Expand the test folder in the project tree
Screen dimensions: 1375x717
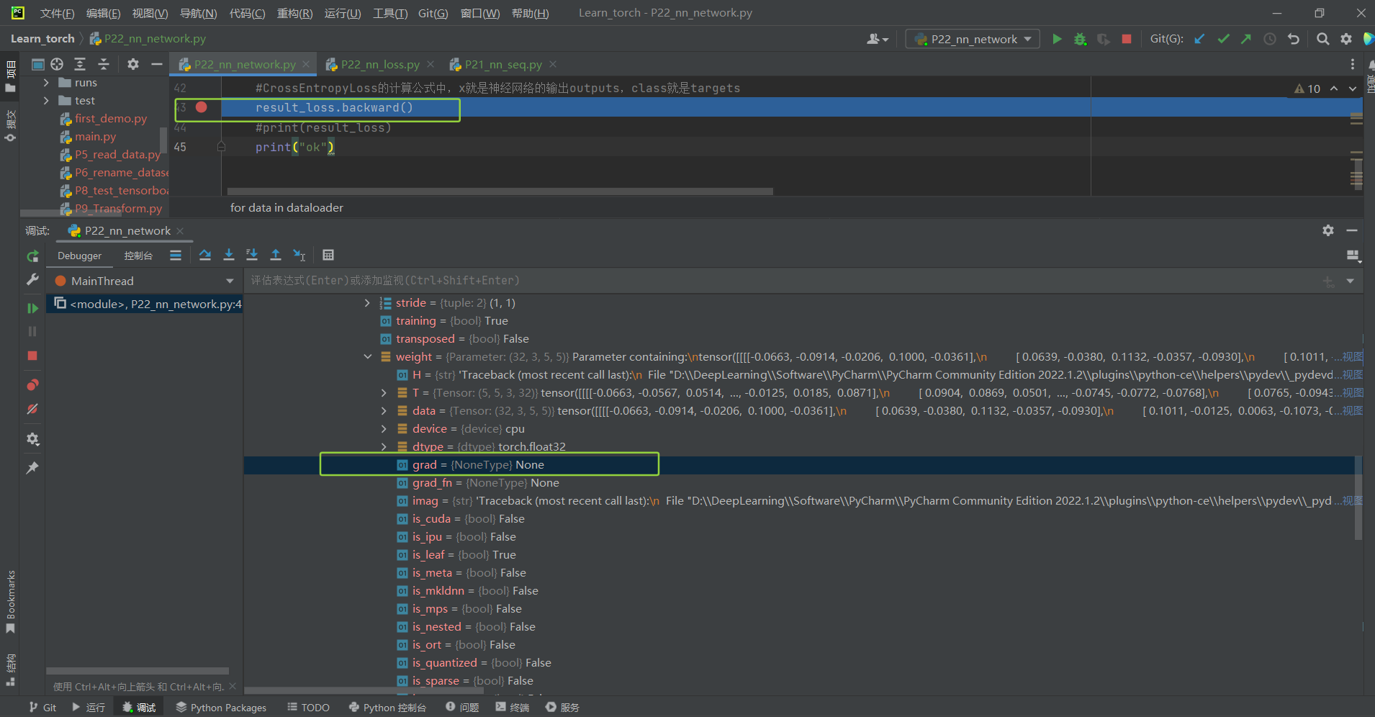click(46, 101)
